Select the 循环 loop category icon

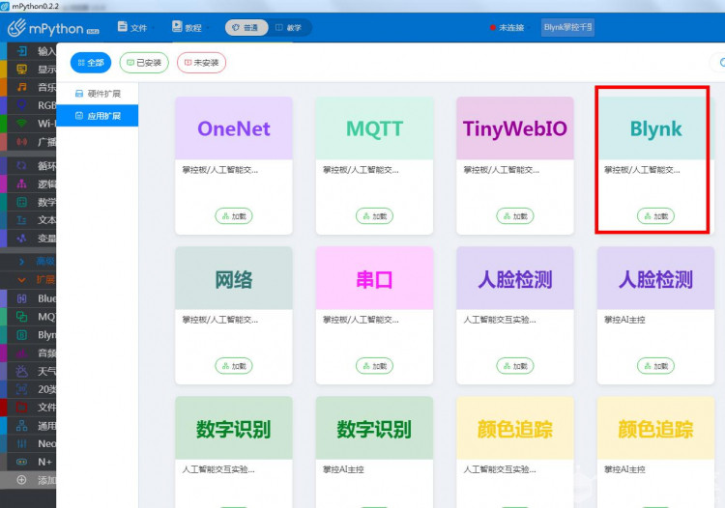[21, 165]
